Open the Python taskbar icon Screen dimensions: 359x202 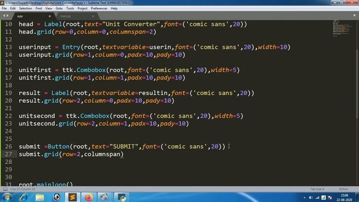coord(121,198)
